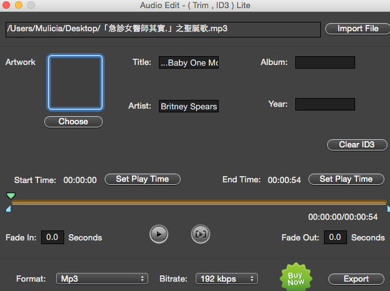Click the Title field with Baby One More
The width and height of the screenshot is (390, 291).
click(x=189, y=62)
